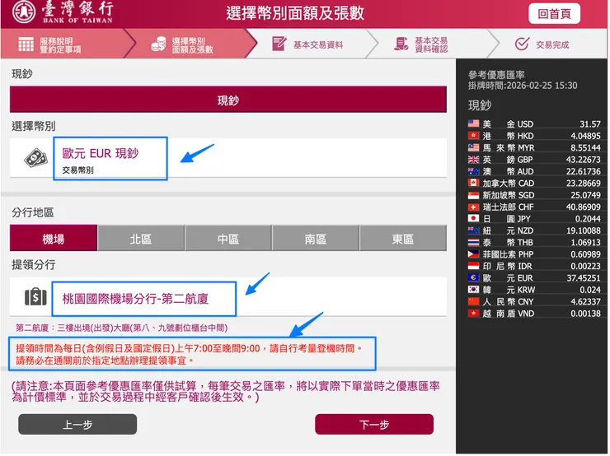Click the Thailand flag by THB

click(473, 242)
